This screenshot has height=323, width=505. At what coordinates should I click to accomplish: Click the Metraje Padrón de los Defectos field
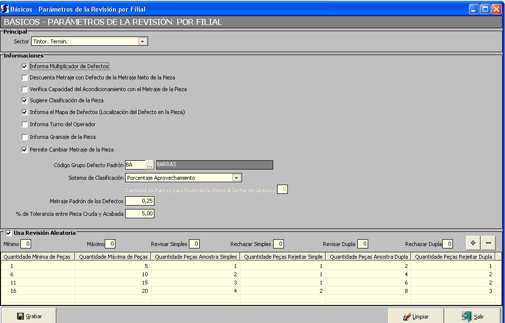[140, 201]
